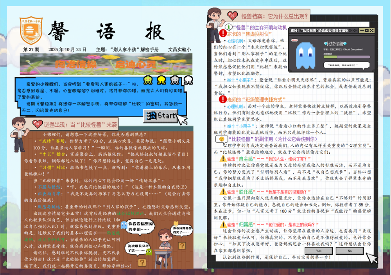Click the boy character beside heading 01
The width and height of the screenshot is (391, 275).
[20, 134]
